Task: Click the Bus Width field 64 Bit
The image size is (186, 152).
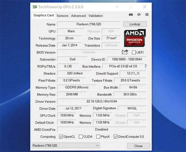Action: [x=133, y=87]
